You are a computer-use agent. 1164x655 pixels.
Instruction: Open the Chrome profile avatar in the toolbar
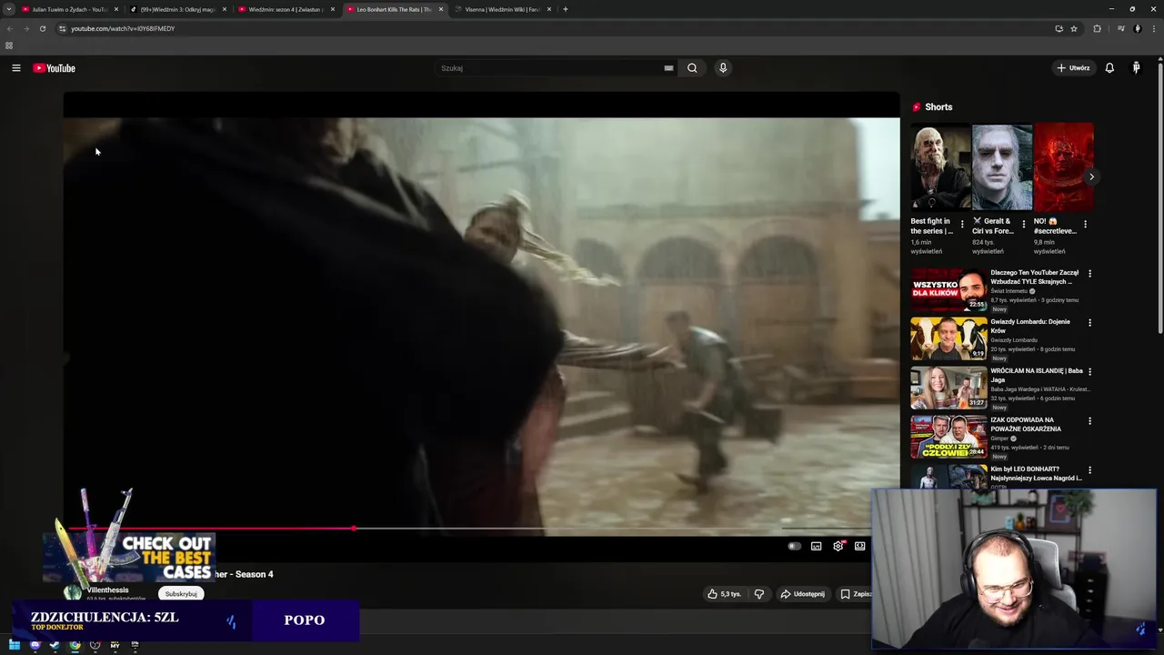point(1137,28)
